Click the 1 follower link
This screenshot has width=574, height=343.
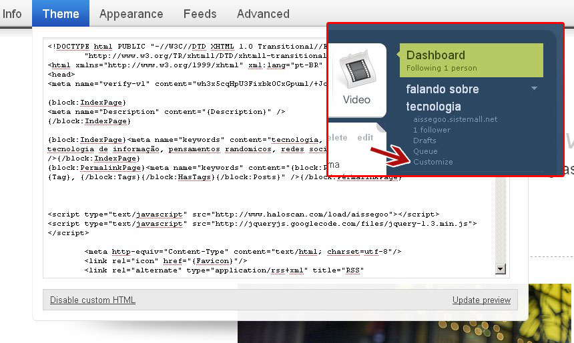(x=432, y=130)
